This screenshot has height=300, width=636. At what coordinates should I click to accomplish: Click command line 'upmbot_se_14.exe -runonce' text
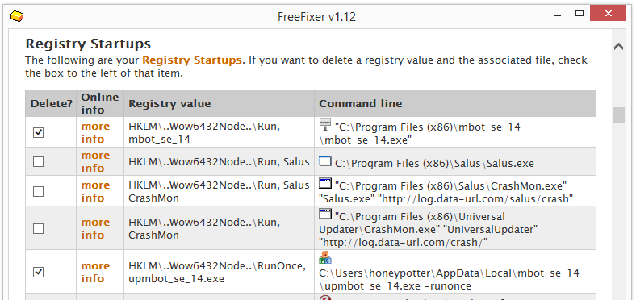(x=449, y=279)
